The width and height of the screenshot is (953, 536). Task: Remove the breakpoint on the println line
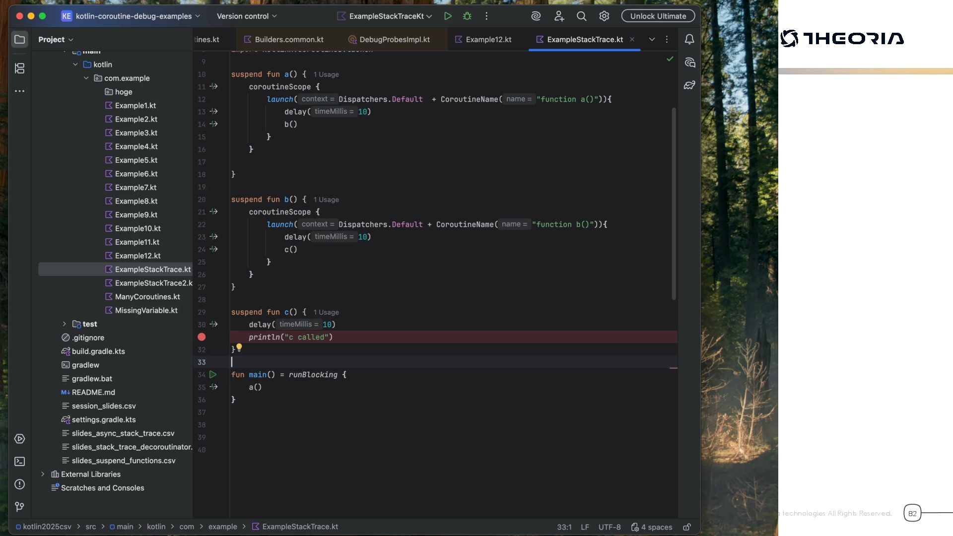[202, 337]
